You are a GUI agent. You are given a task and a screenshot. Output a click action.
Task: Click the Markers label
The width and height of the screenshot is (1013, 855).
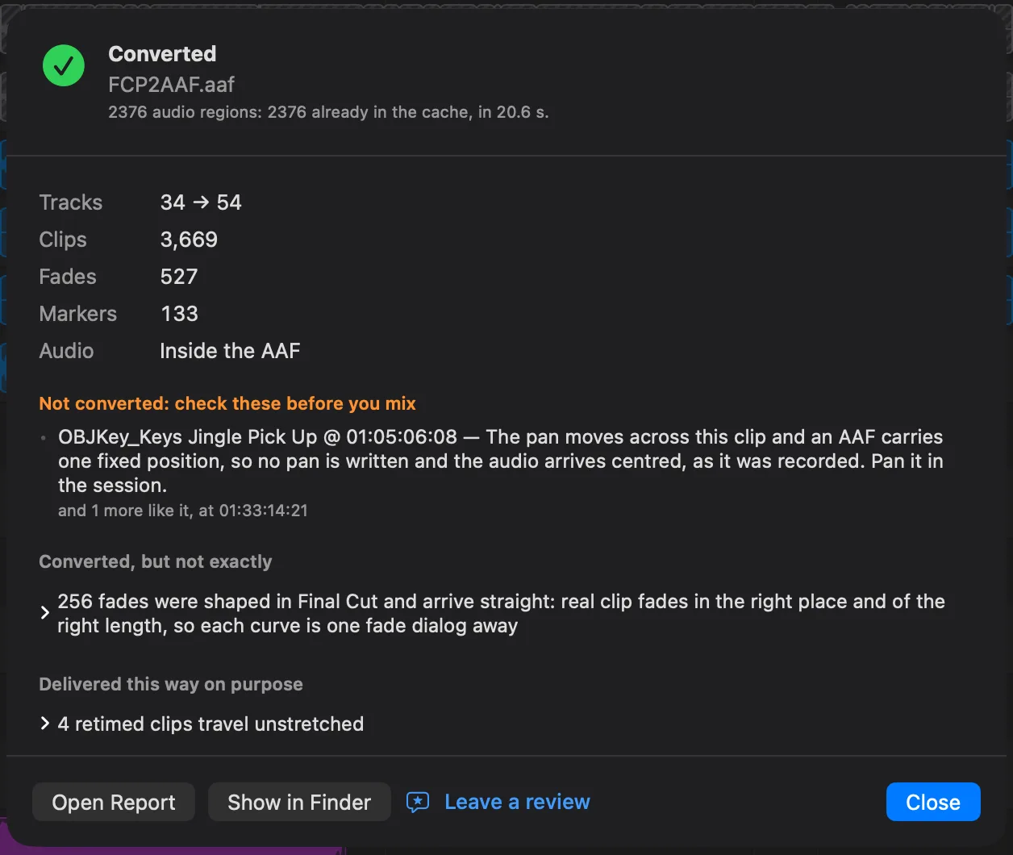click(78, 314)
